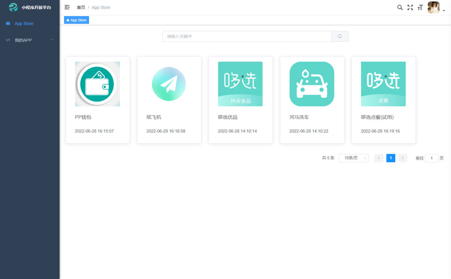Click timestamp 2022-06-28 14:10:22
The width and height of the screenshot is (451, 279).
309,131
